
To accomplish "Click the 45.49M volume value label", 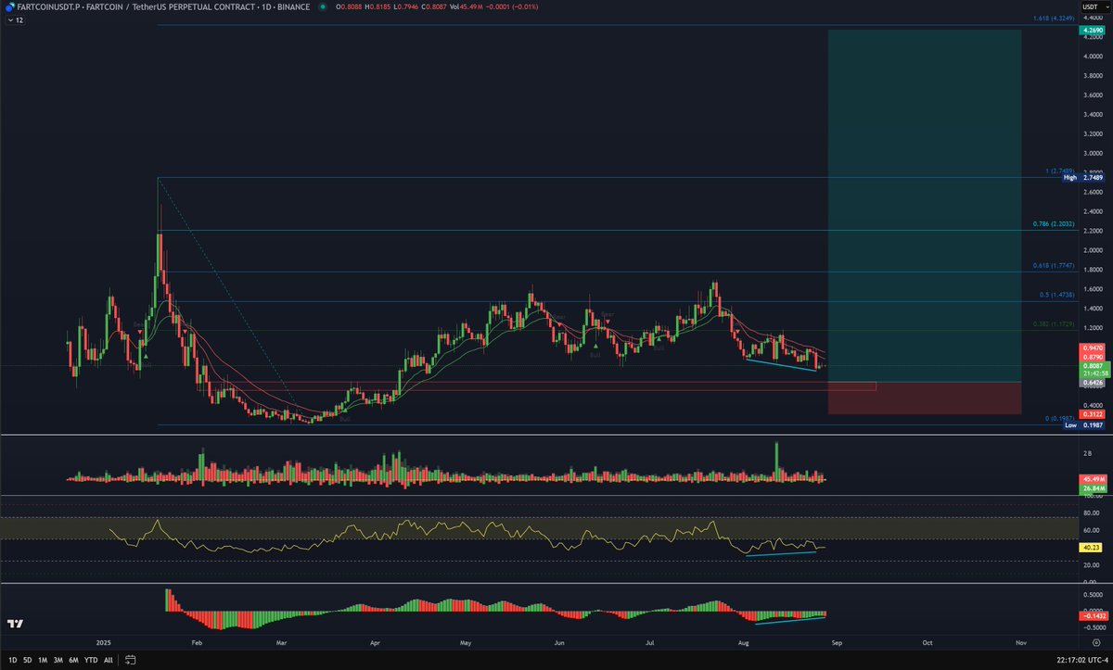I will coord(1092,478).
